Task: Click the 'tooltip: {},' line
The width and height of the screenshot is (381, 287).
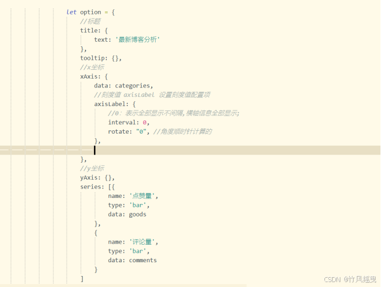Action: point(101,58)
